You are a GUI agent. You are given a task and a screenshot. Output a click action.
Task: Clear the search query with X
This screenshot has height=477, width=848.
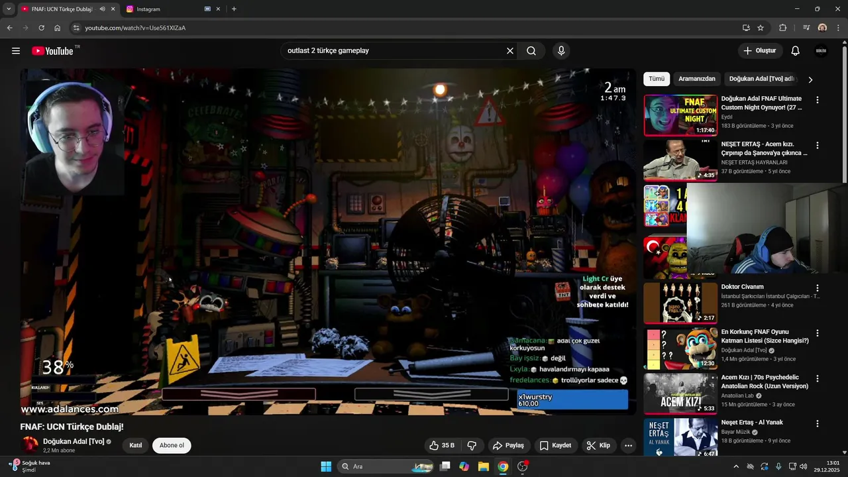click(x=510, y=51)
